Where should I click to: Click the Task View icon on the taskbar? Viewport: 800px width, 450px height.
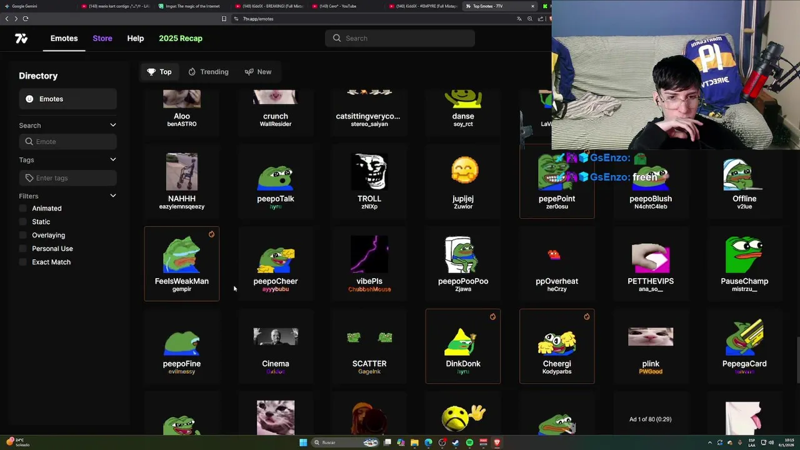click(x=387, y=442)
